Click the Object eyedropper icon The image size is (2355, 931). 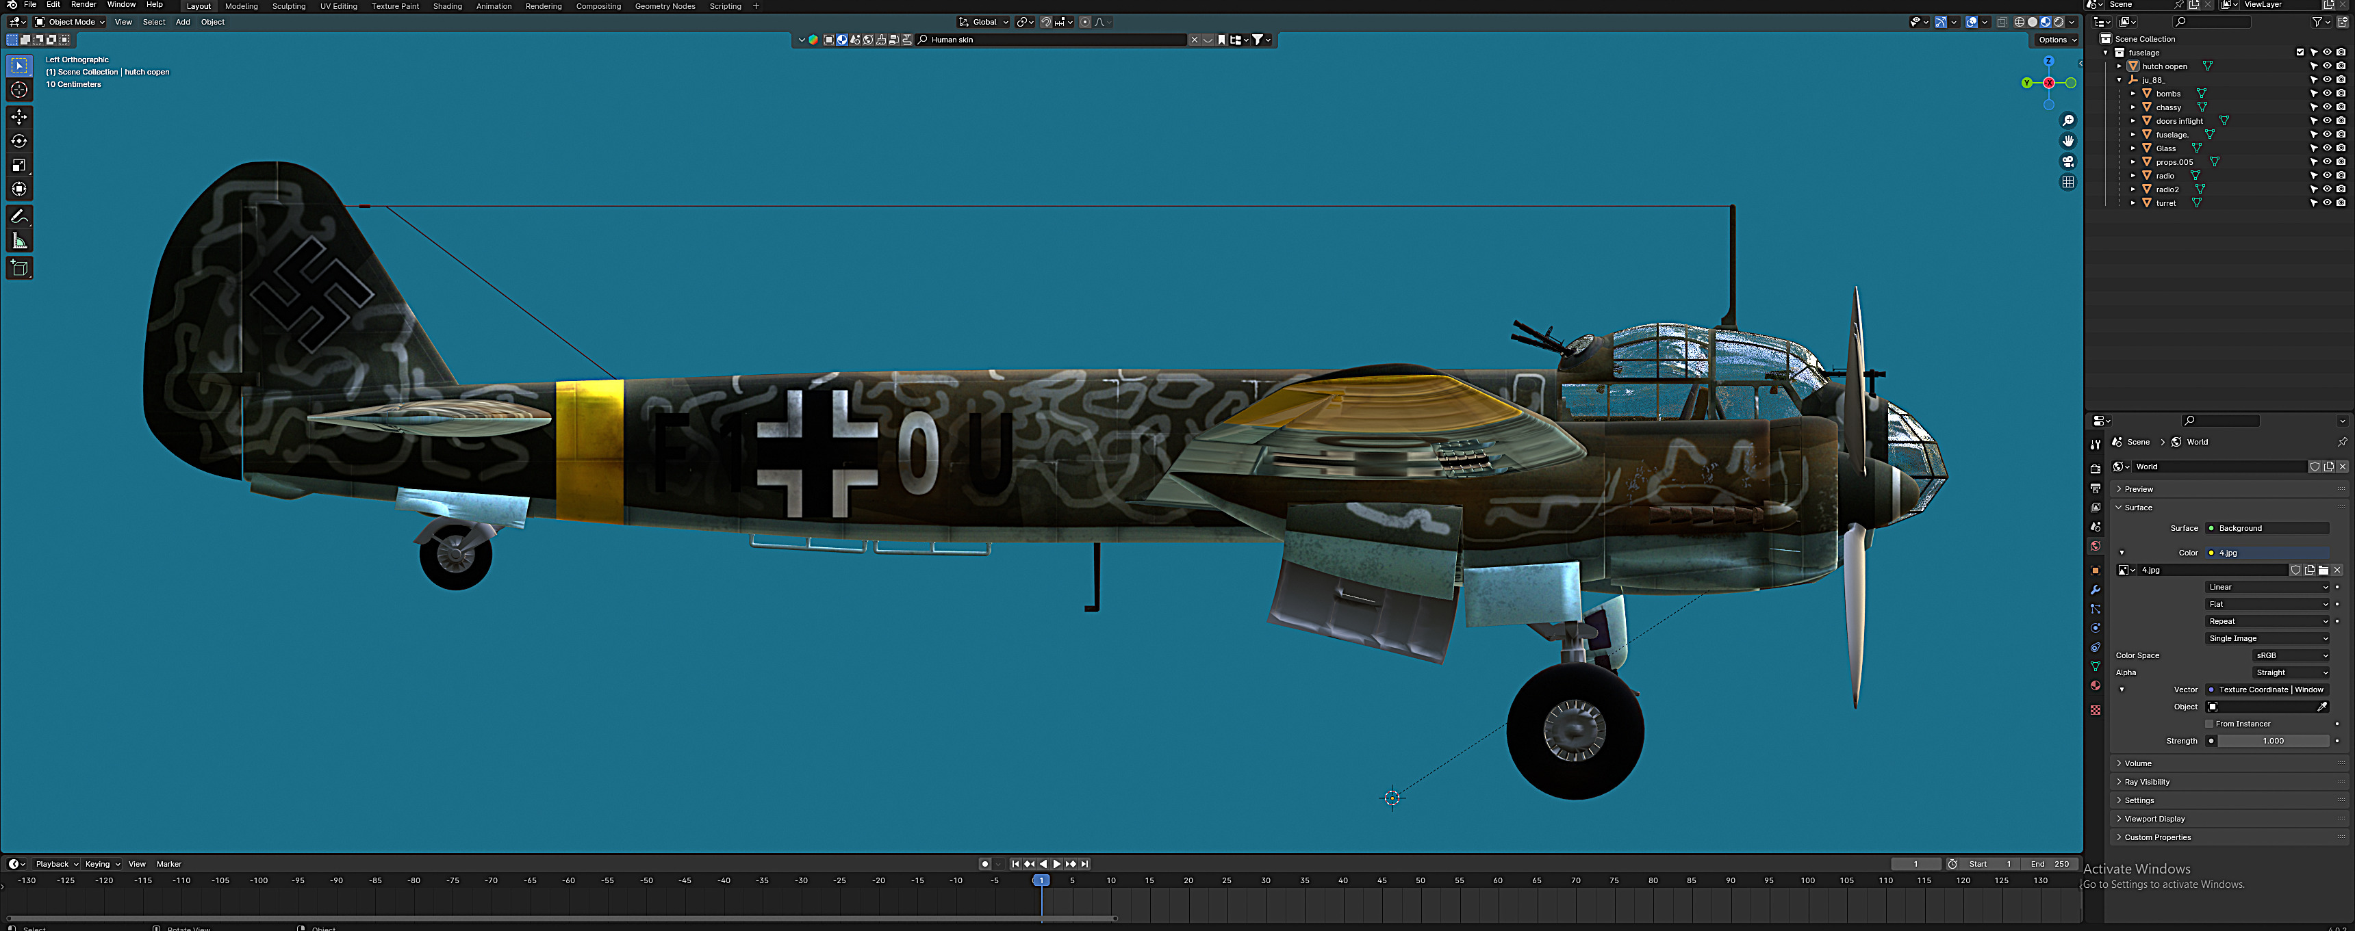(x=2322, y=706)
